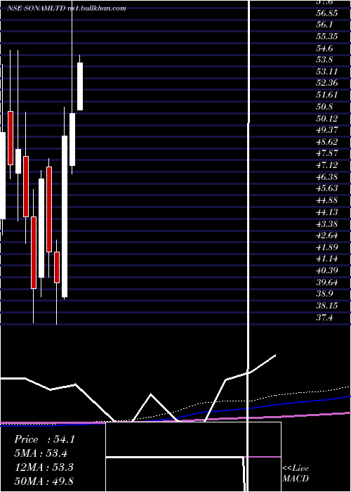Click the 53.11 price axis label

[327, 72]
